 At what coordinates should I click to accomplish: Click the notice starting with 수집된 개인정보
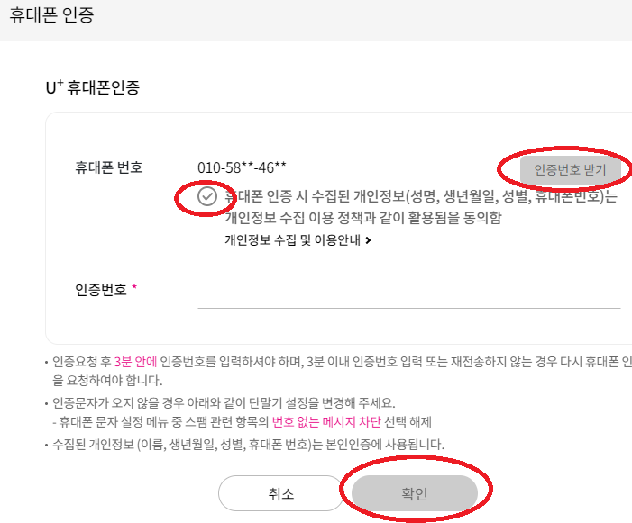tap(248, 444)
